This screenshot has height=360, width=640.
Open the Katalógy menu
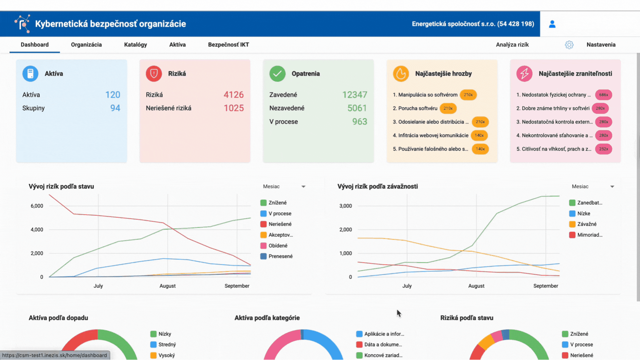tap(135, 45)
